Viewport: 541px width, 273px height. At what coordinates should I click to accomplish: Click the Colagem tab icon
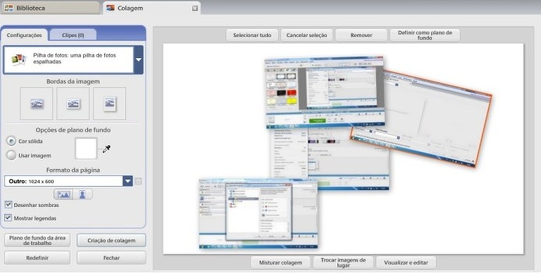pos(111,8)
